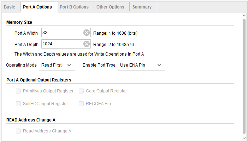
Task: Enable Read Address Change A checkbox
Action: pyautogui.click(x=18, y=131)
